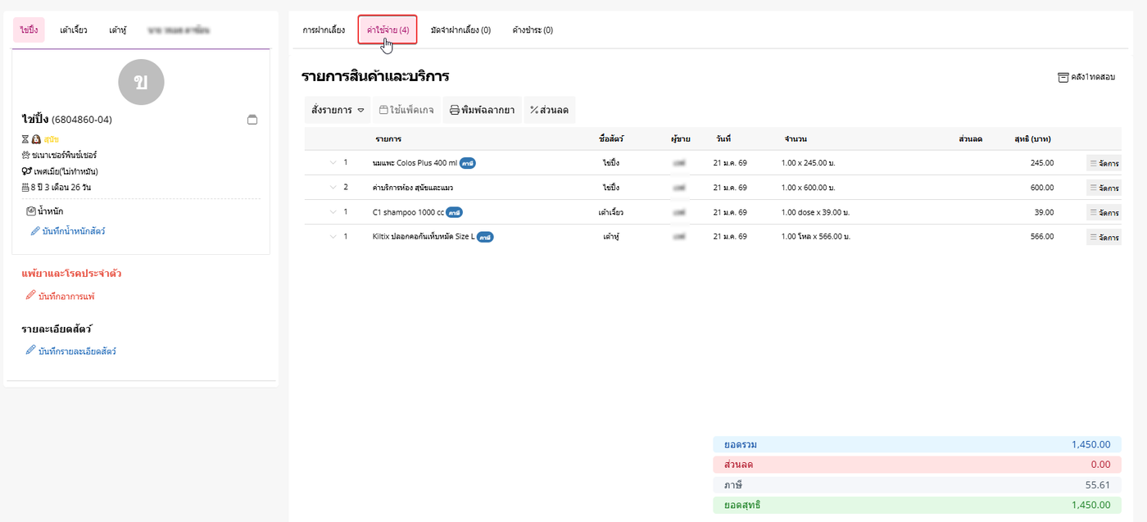1147x522 pixels.
Task: Open จัดการ for the 566.00 Kiltix row
Action: 1104,237
